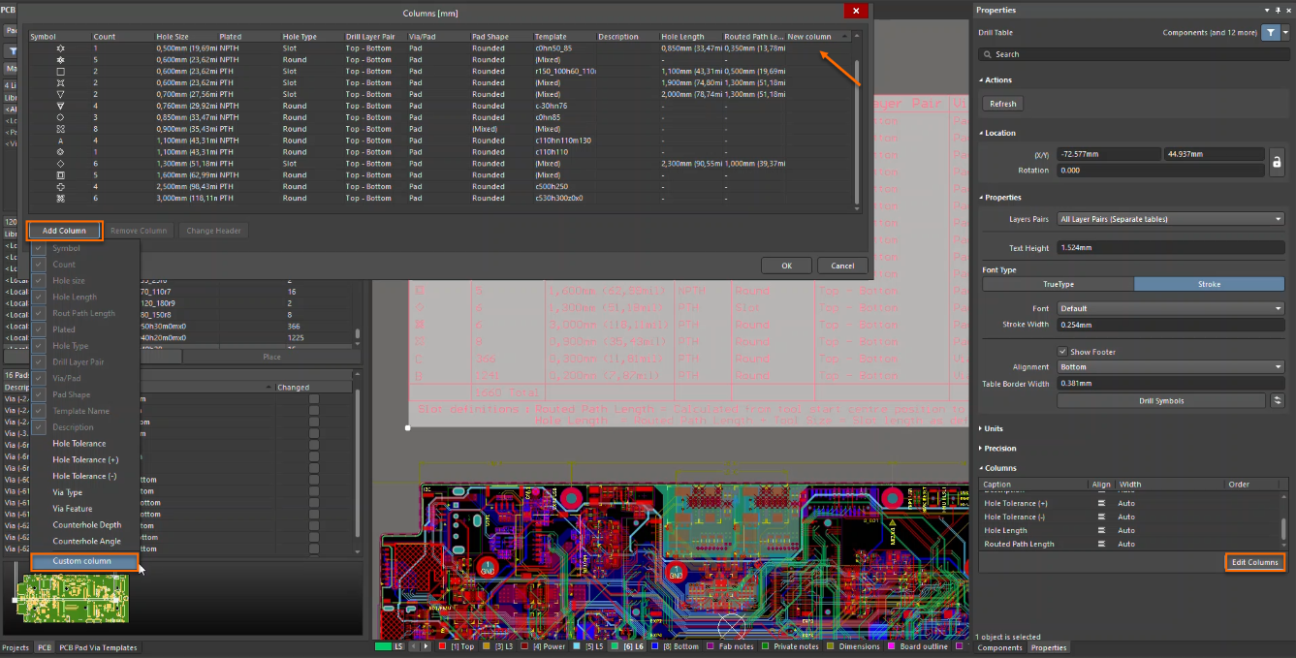This screenshot has width=1296, height=658.
Task: Select the Stroke font type
Action: click(x=1209, y=284)
